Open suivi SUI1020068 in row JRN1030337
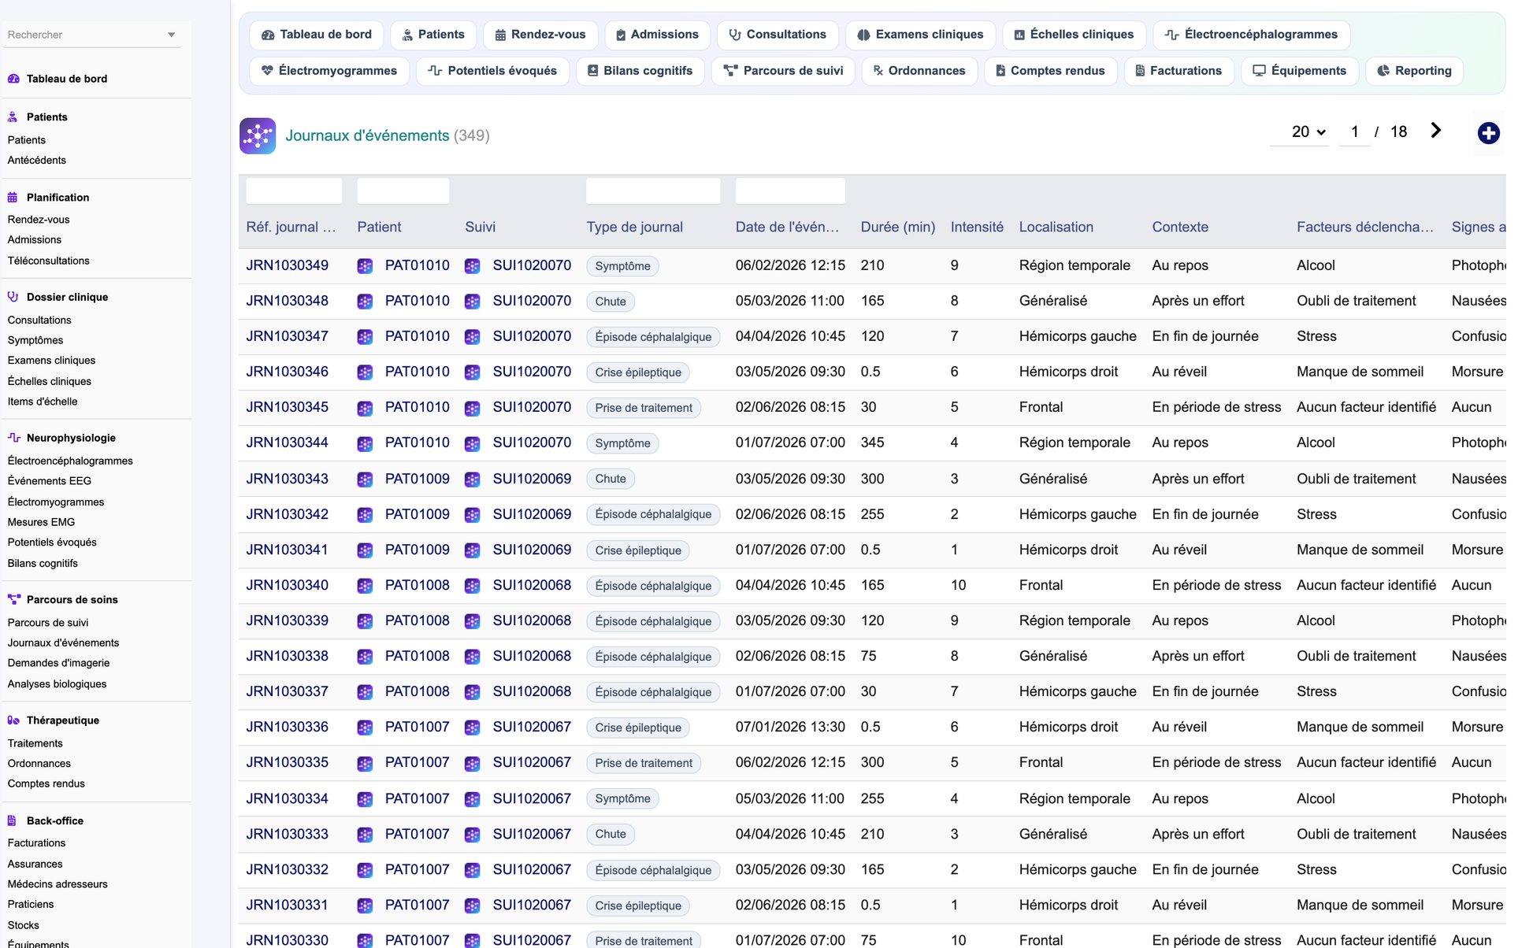 pyautogui.click(x=532, y=691)
